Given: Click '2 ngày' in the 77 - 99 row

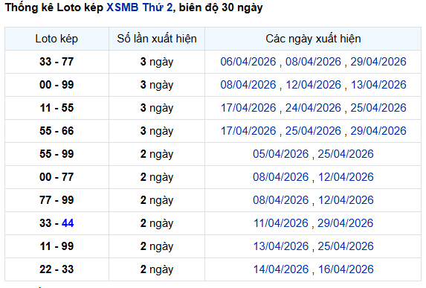Looking at the screenshot, I should [x=157, y=200].
